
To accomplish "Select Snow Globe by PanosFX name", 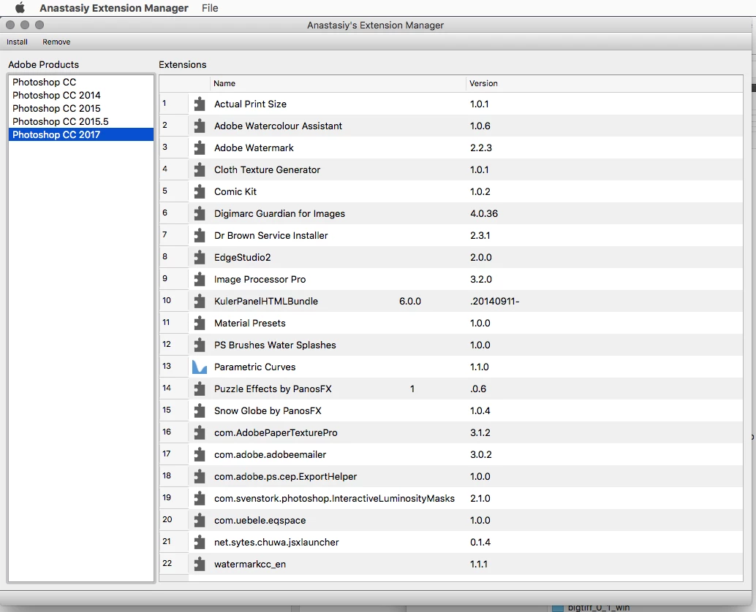I will [x=268, y=410].
